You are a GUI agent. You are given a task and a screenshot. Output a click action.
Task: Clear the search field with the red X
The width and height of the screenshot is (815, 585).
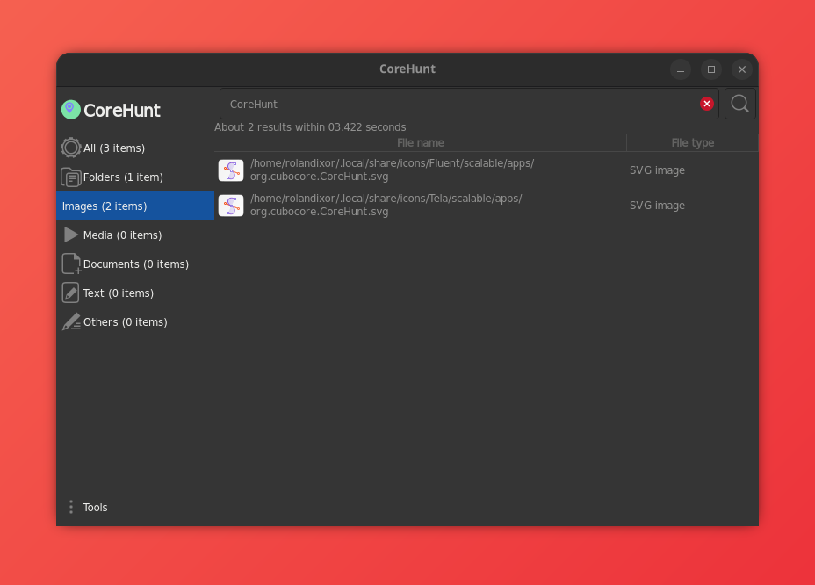click(x=707, y=104)
